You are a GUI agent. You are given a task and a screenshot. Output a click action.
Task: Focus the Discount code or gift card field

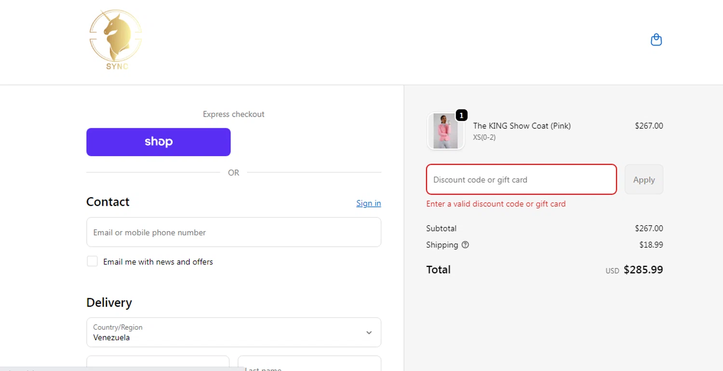[521, 180]
